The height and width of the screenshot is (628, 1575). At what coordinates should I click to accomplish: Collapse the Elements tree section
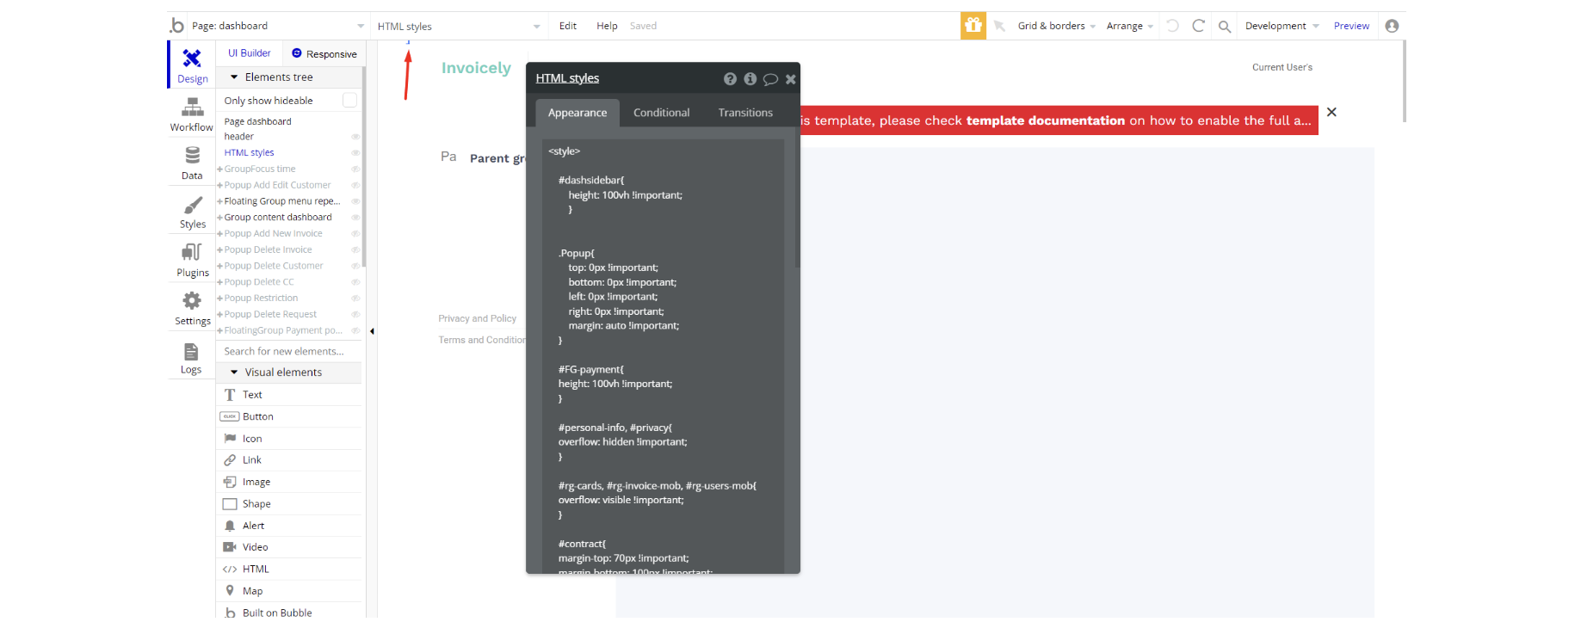234,77
